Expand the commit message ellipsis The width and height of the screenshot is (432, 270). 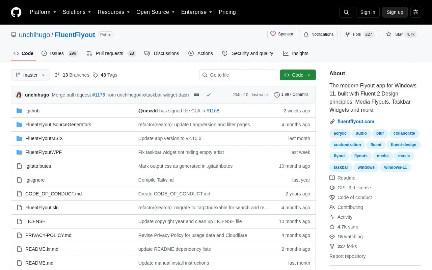(x=196, y=95)
